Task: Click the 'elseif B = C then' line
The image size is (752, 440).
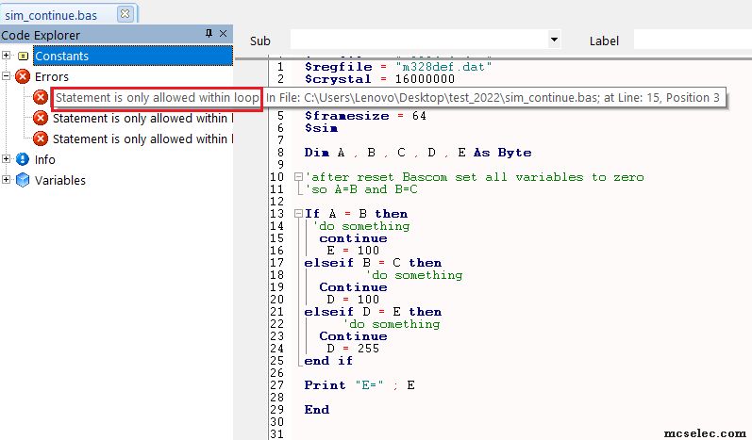Action: point(373,263)
